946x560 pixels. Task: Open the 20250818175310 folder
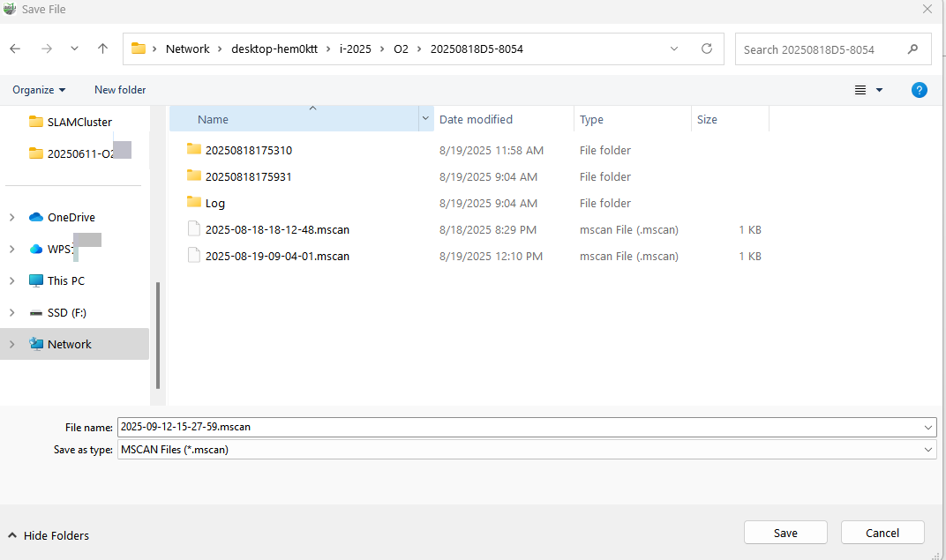coord(248,151)
